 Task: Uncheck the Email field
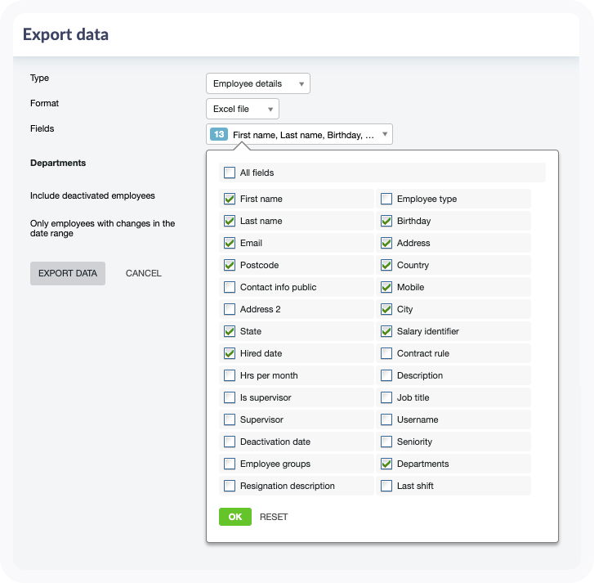[230, 243]
